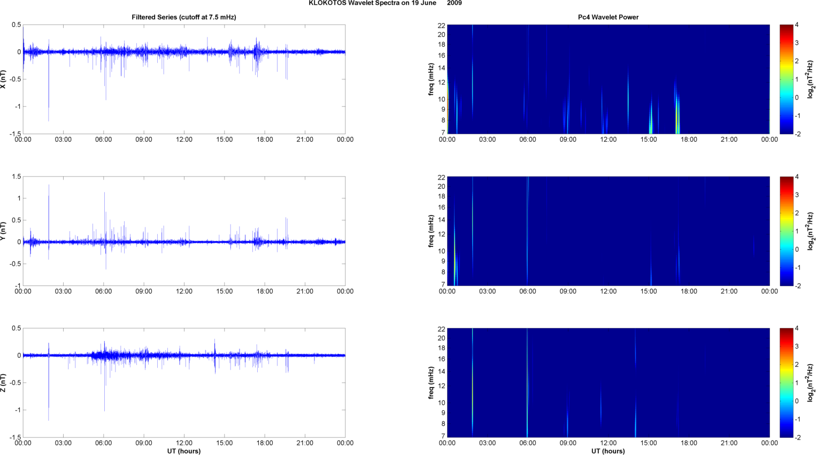This screenshot has width=816, height=455.
Task: Click the top wavelet panel's colorbar
Action: (786, 79)
